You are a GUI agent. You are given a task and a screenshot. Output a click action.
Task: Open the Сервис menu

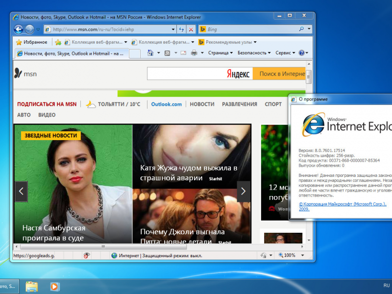[x=285, y=53]
